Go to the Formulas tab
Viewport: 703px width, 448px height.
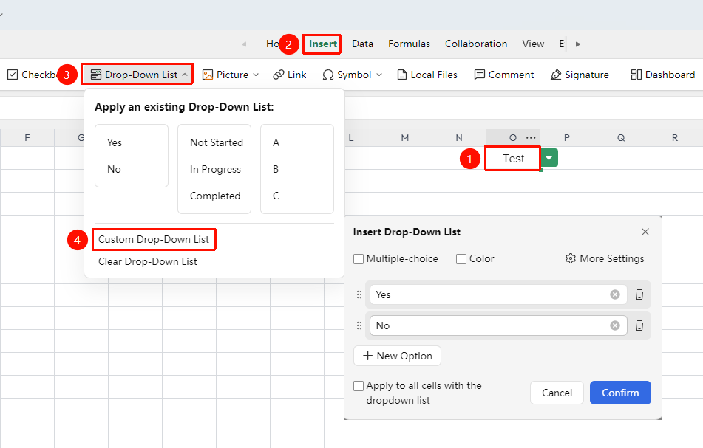(x=409, y=44)
